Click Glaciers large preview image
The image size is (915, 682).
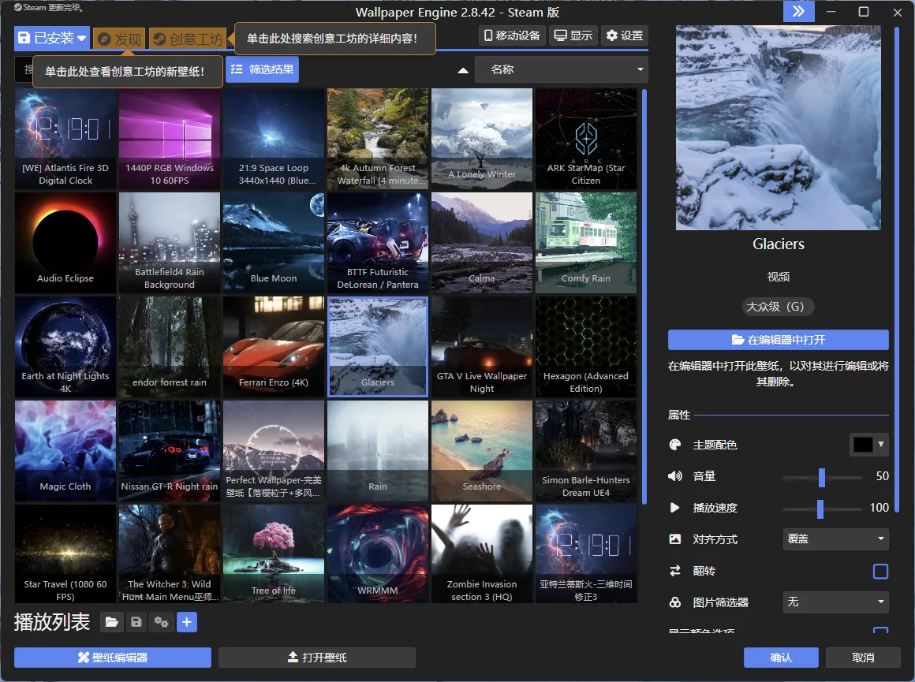(779, 128)
